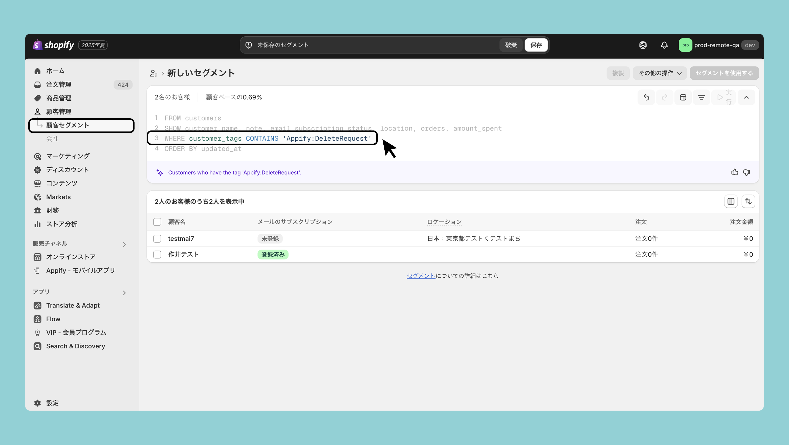Viewport: 789px width, 445px height.
Task: Click the 2025年夏 edition badge
Action: 93,45
